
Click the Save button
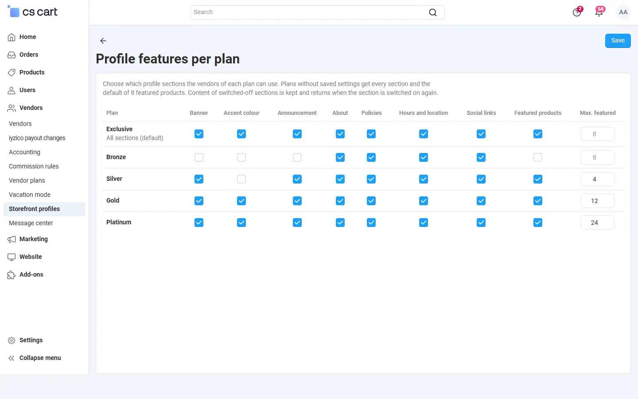[x=618, y=41]
